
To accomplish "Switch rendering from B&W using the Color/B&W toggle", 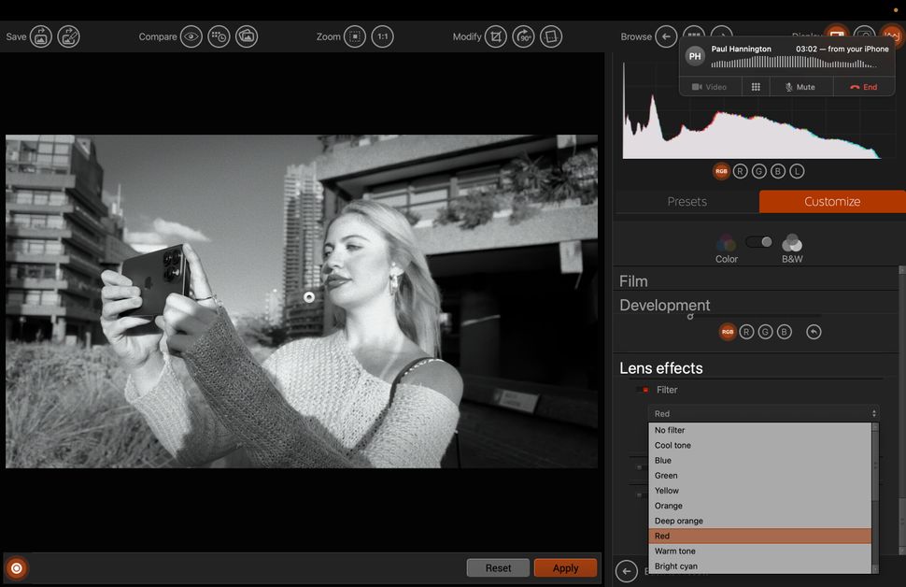I will tap(758, 240).
